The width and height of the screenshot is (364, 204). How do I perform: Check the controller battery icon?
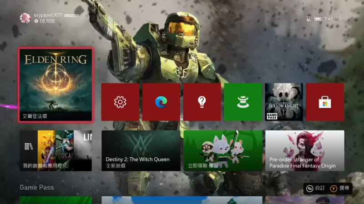[x=318, y=19]
